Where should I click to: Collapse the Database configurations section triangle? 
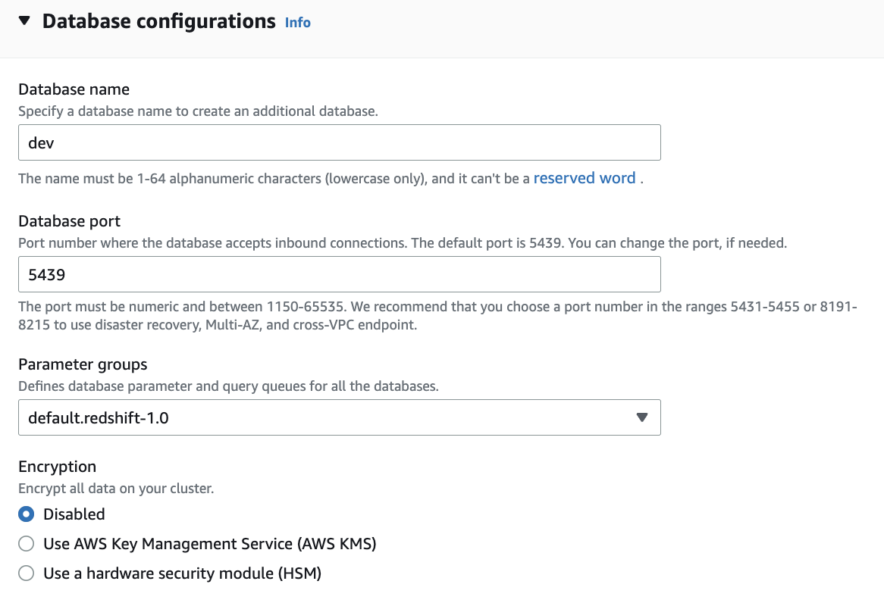click(24, 21)
